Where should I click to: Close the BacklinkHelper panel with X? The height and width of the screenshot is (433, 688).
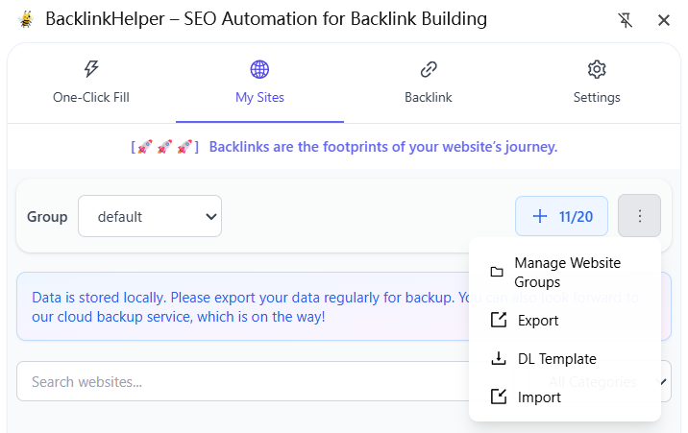point(664,20)
